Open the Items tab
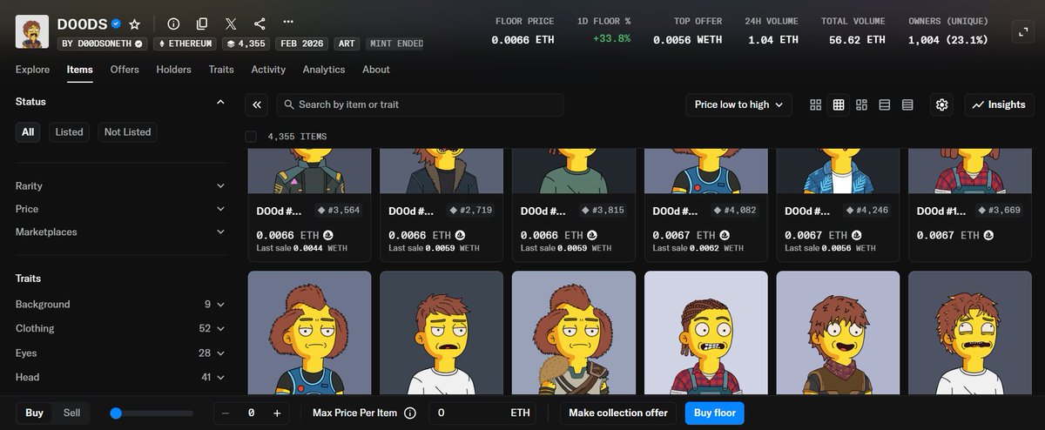The width and height of the screenshot is (1045, 430). [x=80, y=70]
